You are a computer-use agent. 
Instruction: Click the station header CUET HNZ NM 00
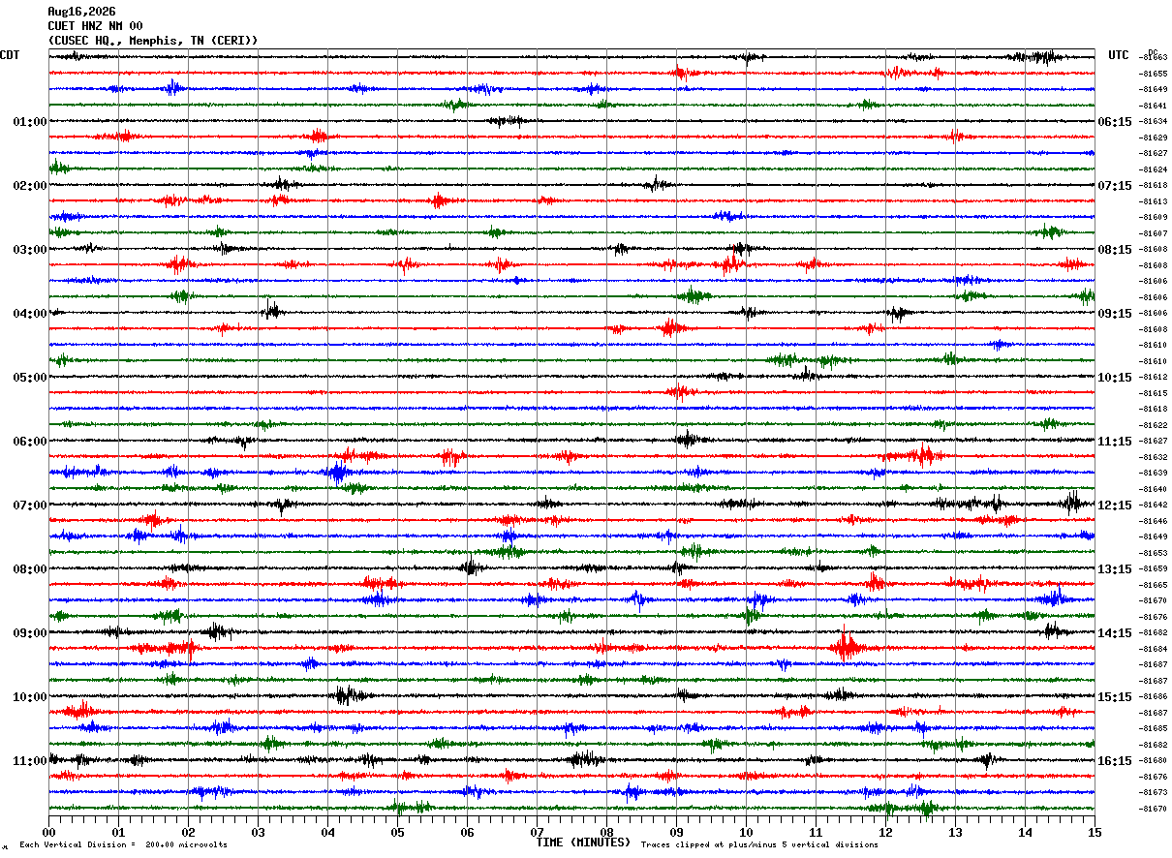[x=95, y=26]
